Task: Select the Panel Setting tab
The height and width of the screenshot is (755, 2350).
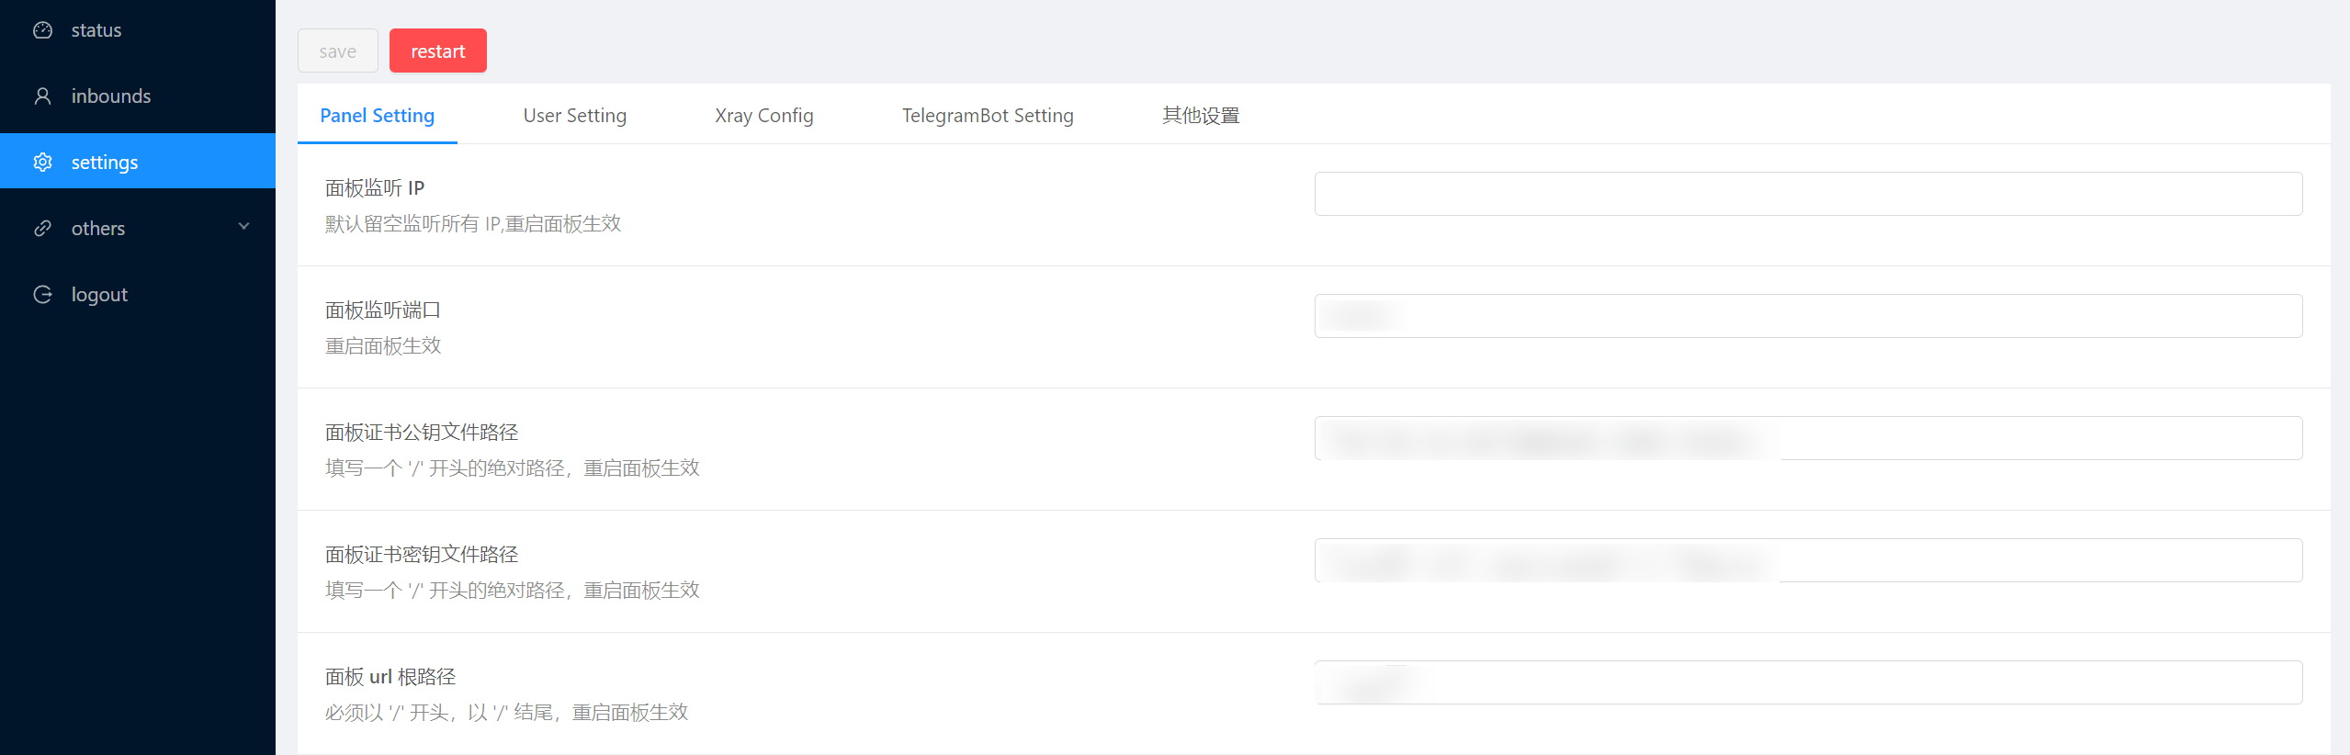Action: click(x=377, y=116)
